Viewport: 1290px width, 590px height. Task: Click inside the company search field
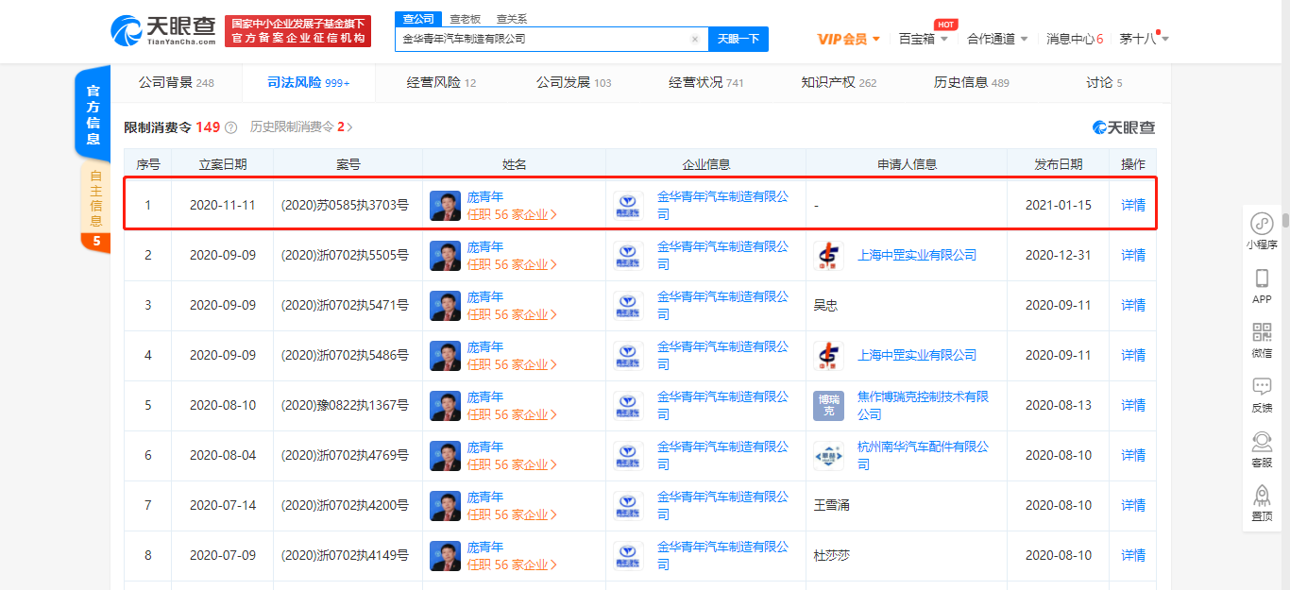pos(543,40)
